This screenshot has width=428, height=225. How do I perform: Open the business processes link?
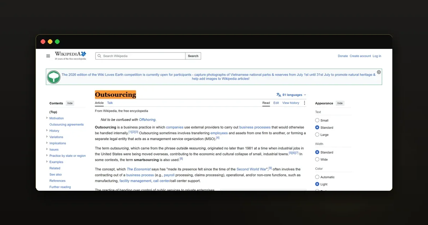coord(255,127)
